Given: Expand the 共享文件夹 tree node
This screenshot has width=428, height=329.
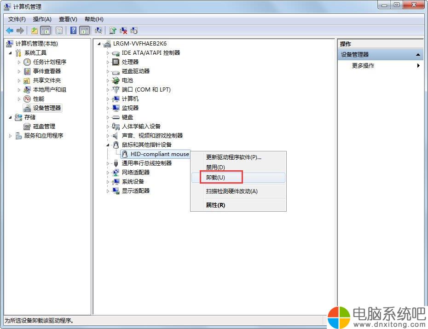Looking at the screenshot, I should (19, 81).
